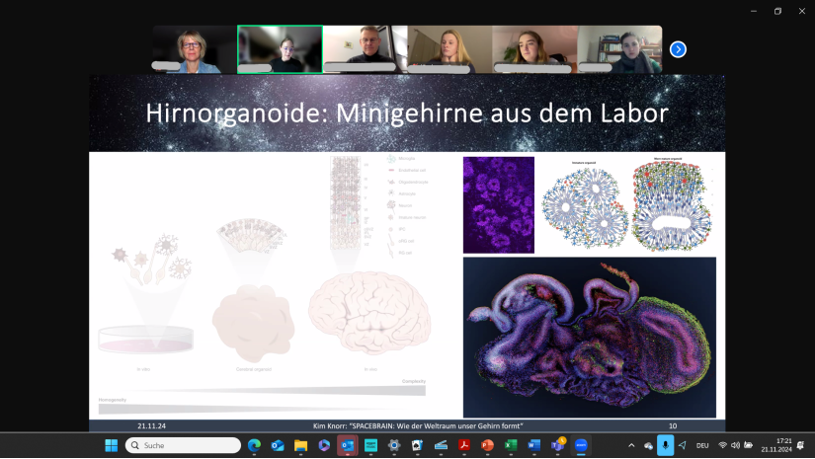Toggle the microphone tray icon
This screenshot has height=459, width=815.
pyautogui.click(x=665, y=445)
